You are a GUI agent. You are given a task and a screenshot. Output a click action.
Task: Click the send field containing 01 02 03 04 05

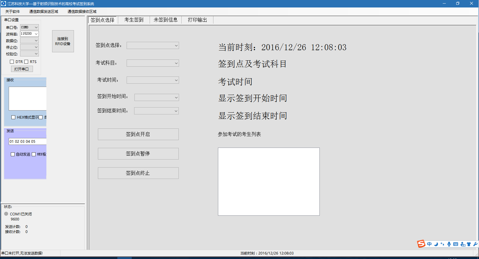28,142
